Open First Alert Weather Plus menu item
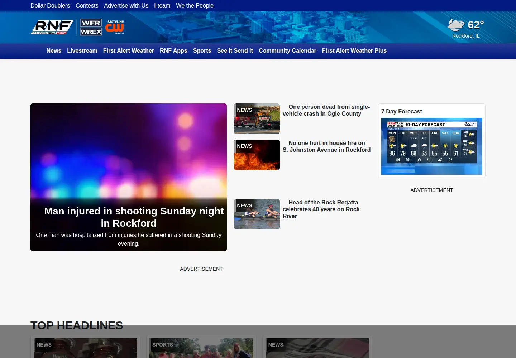The height and width of the screenshot is (358, 516). [x=354, y=51]
